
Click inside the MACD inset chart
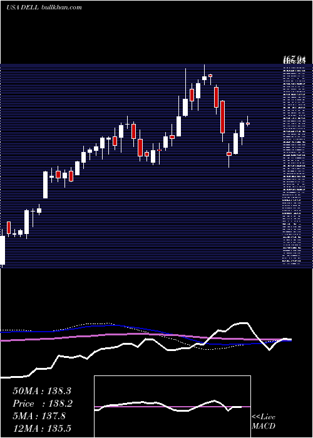point(172,407)
